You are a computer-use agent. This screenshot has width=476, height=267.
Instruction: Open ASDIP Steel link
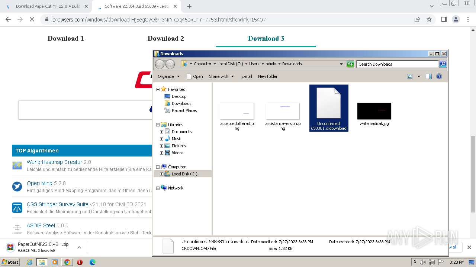coord(41,225)
